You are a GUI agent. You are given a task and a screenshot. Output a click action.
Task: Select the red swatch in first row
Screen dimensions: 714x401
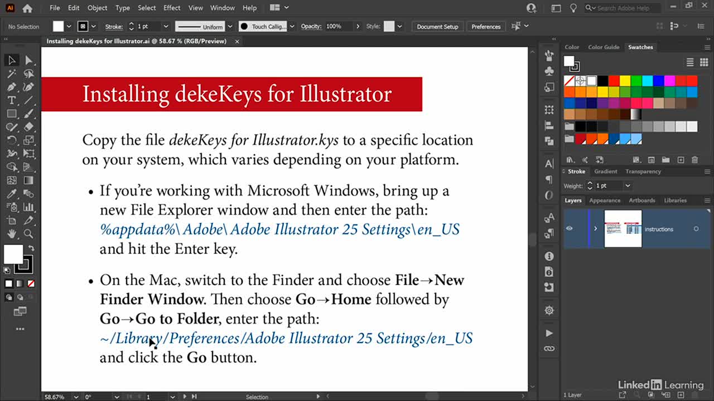point(614,81)
